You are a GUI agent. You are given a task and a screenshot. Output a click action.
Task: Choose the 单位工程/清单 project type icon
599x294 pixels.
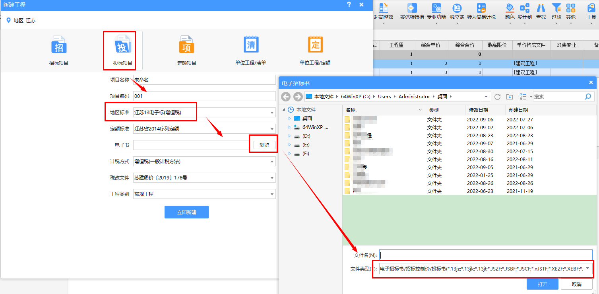[251, 45]
